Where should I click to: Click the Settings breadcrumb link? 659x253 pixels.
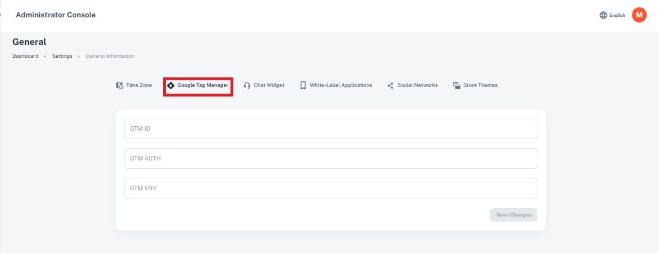click(62, 56)
